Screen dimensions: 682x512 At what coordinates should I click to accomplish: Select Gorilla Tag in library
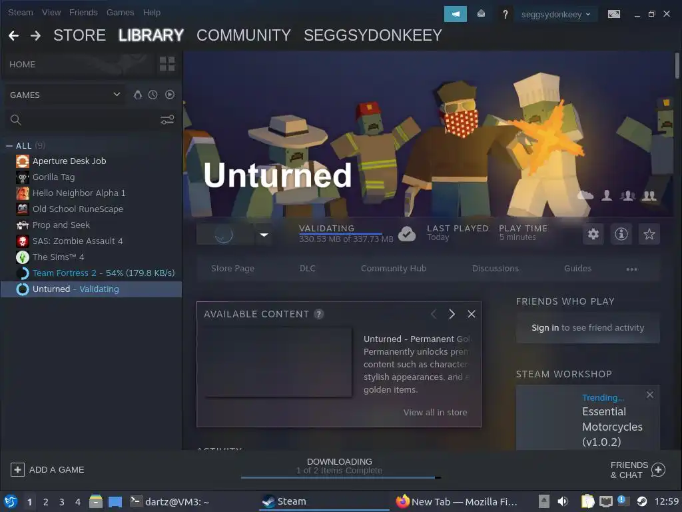53,177
